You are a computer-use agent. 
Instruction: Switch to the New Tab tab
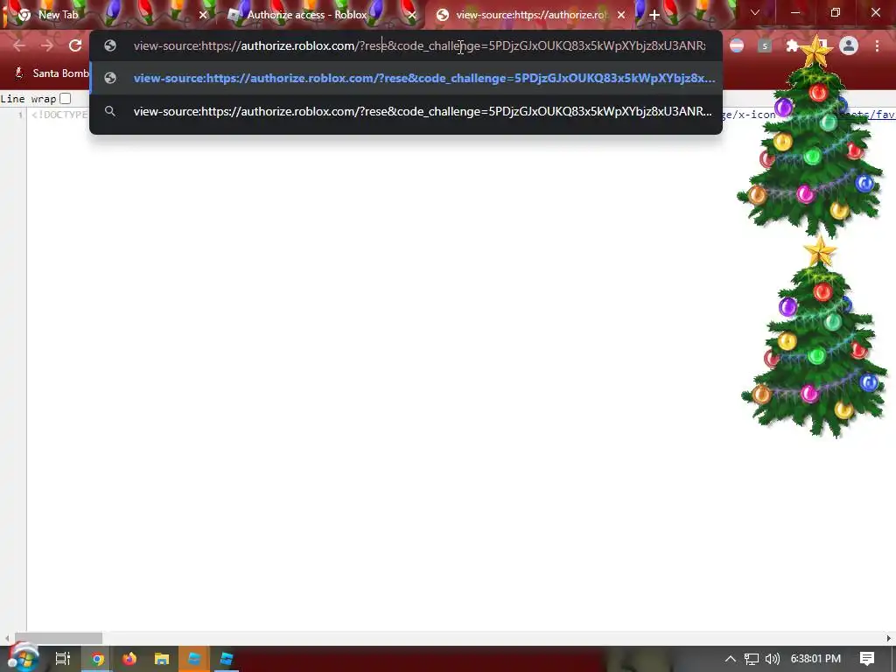107,16
